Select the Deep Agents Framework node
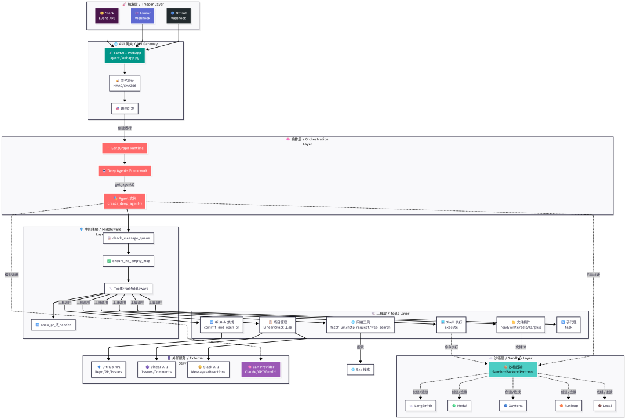Screen dimensions: 626x419 [125, 171]
